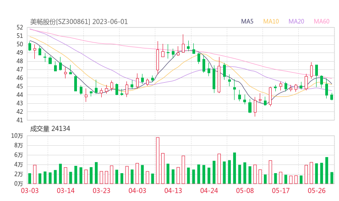Viewport: 339px width, 201px height.
Task: Click the 03-14 date label
Action: (66, 190)
